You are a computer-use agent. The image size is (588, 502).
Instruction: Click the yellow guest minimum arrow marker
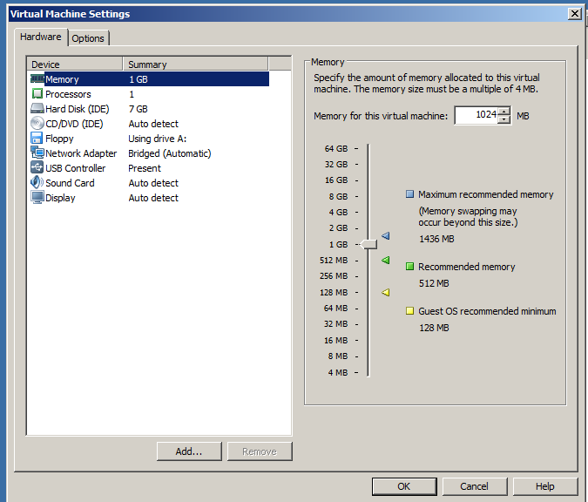coord(386,292)
